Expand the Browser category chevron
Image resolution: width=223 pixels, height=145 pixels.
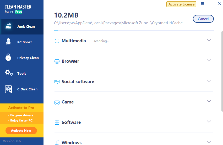click(209, 60)
